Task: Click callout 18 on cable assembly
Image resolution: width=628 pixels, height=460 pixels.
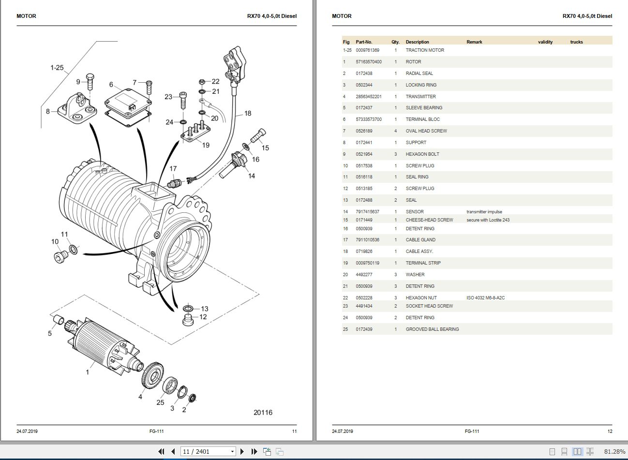Action: [248, 113]
